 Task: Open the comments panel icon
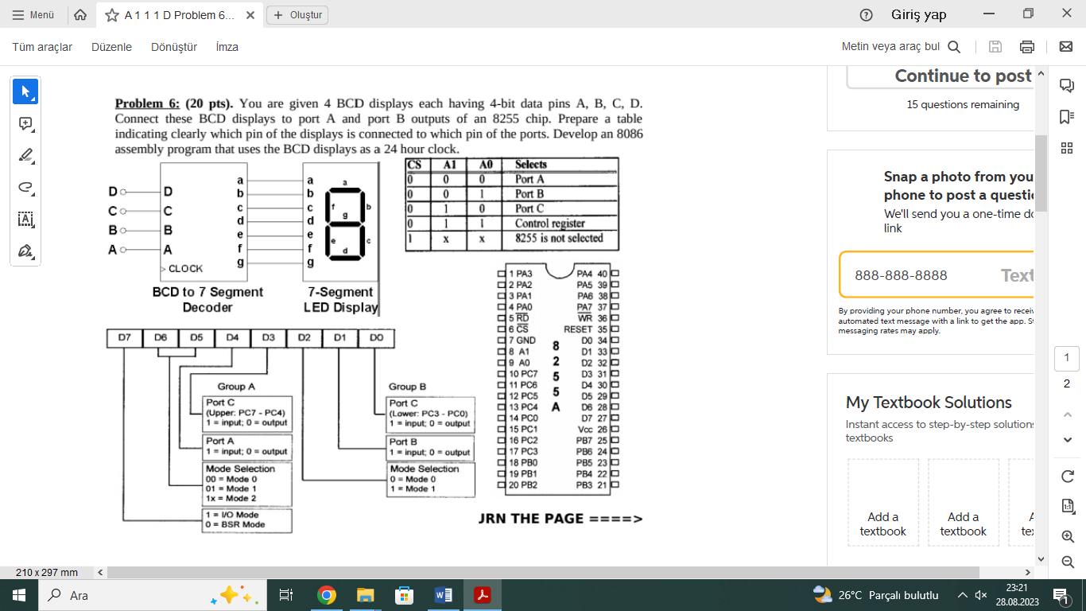[x=1067, y=86]
